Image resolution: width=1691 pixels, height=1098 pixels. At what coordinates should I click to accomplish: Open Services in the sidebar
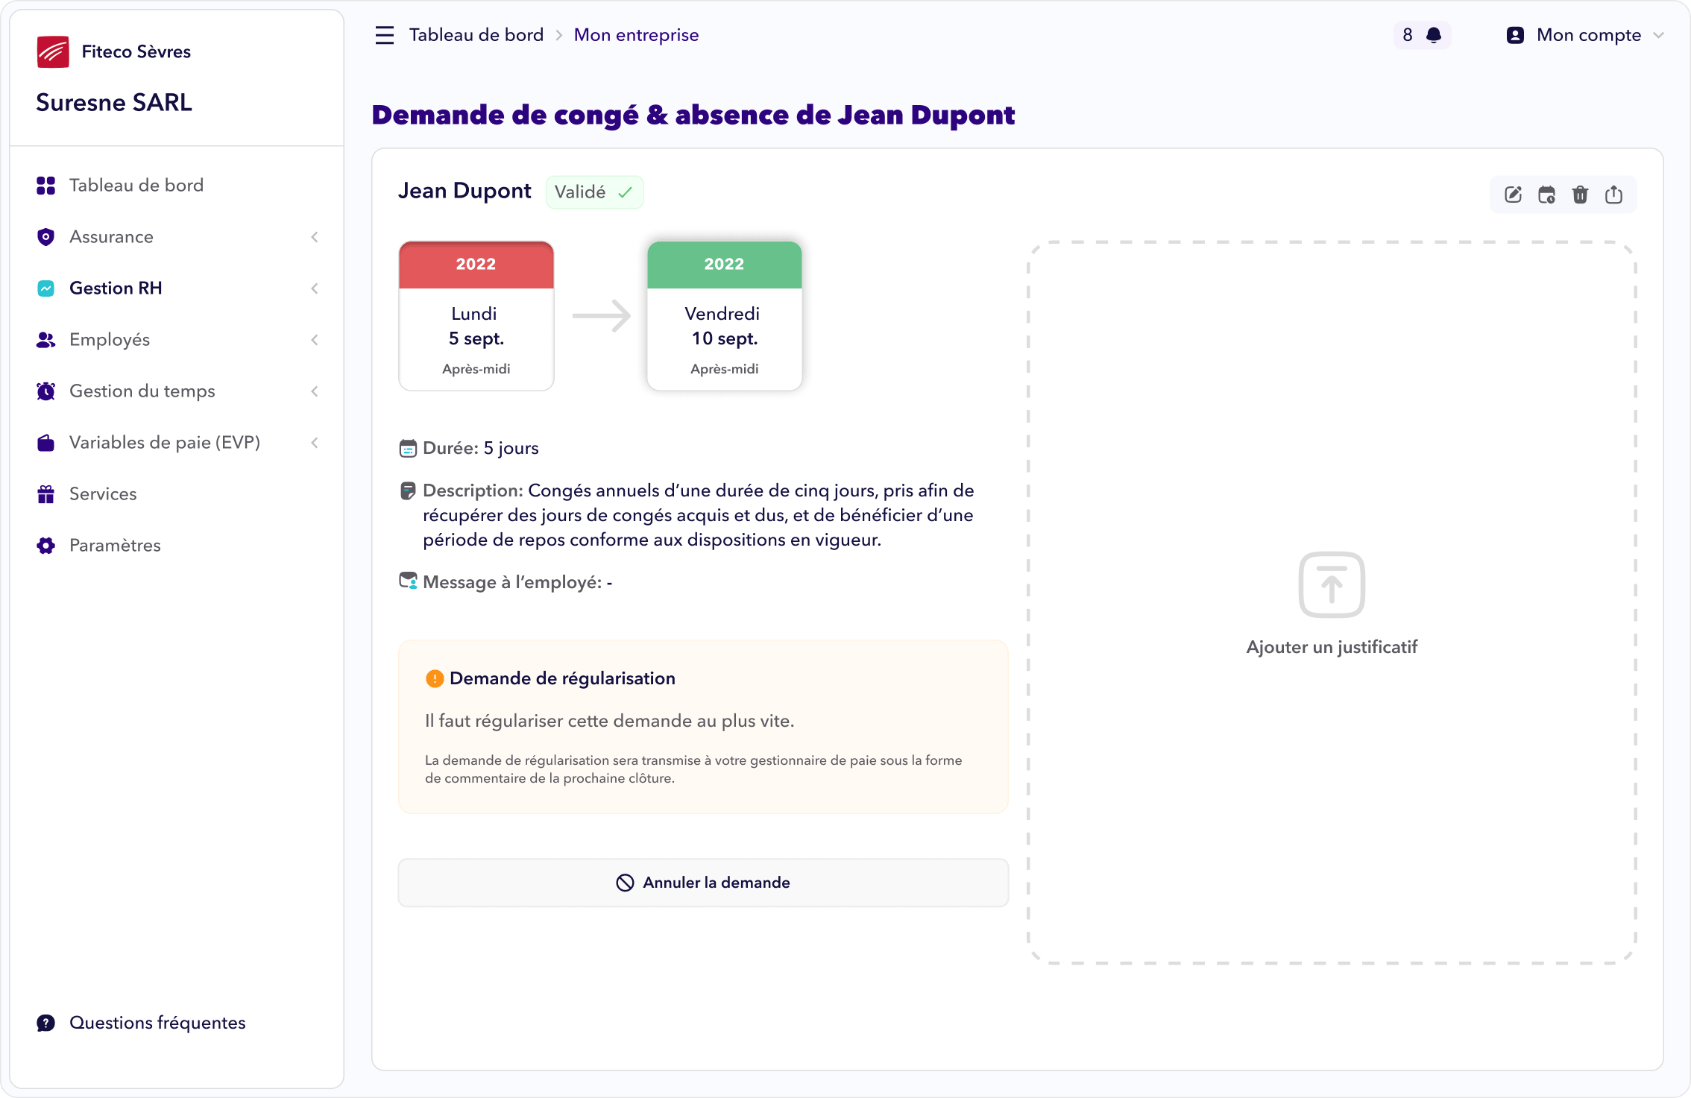pos(103,493)
